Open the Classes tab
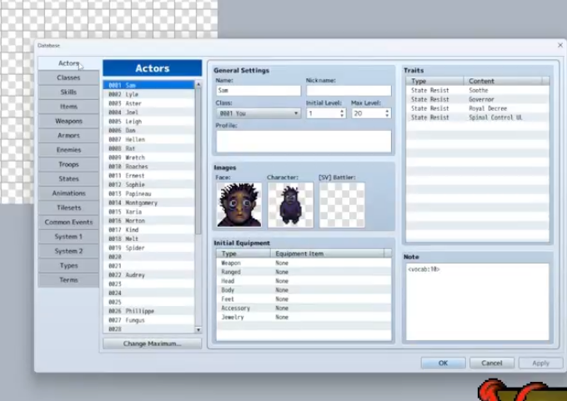Viewport: 567px width, 401px height. (68, 78)
